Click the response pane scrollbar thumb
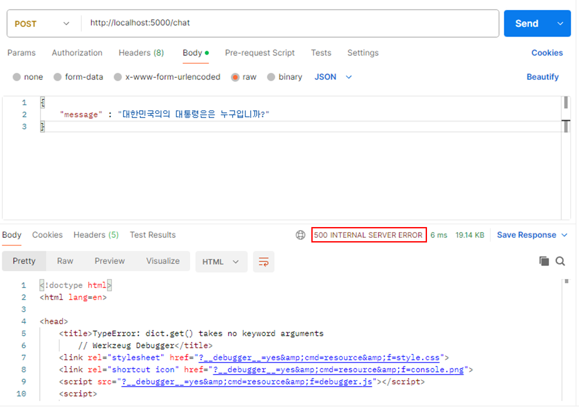The image size is (579, 407). [x=567, y=281]
